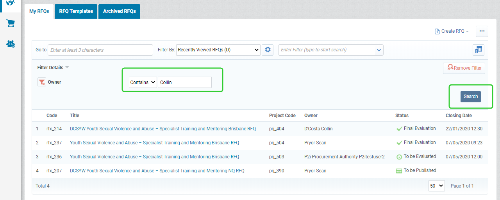Image resolution: width=500 pixels, height=200 pixels.
Task: Click the filter settings gear icon
Action: coord(268,50)
